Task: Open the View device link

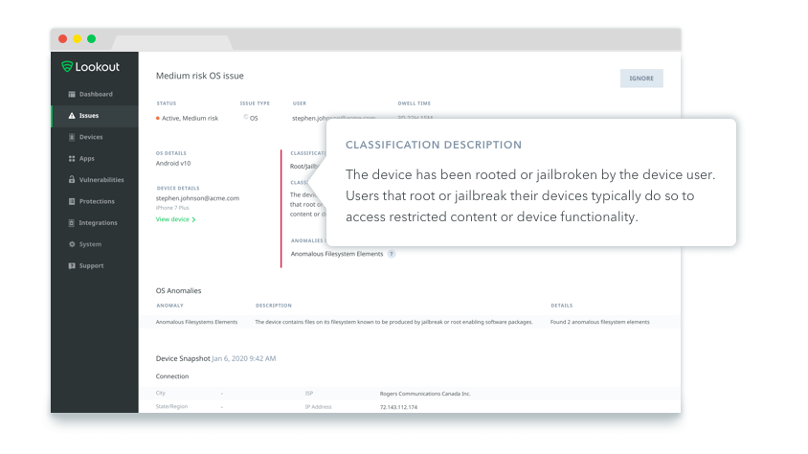Action: coord(172,219)
